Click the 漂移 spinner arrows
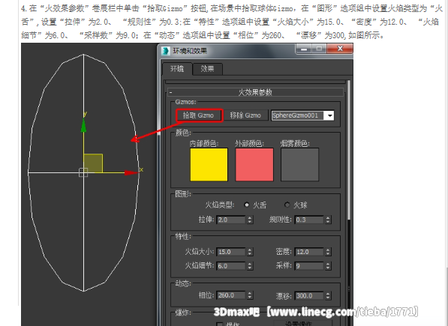This screenshot has width=448, height=326. pos(328,296)
